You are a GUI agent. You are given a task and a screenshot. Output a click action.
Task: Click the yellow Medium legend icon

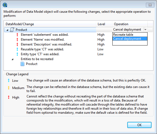coord(9,88)
